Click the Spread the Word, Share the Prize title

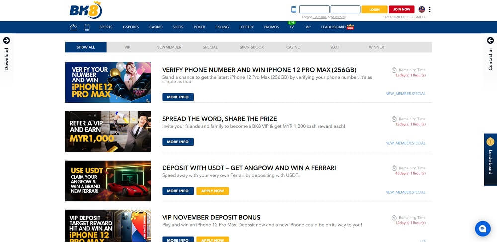pos(220,119)
